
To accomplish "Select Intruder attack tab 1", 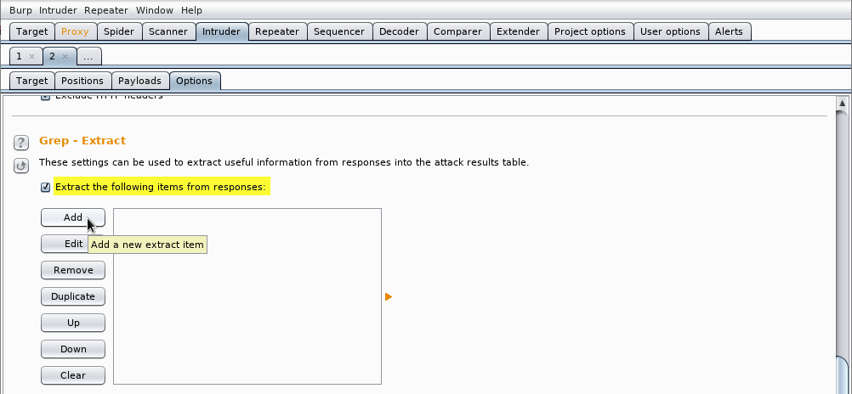I will click(20, 56).
